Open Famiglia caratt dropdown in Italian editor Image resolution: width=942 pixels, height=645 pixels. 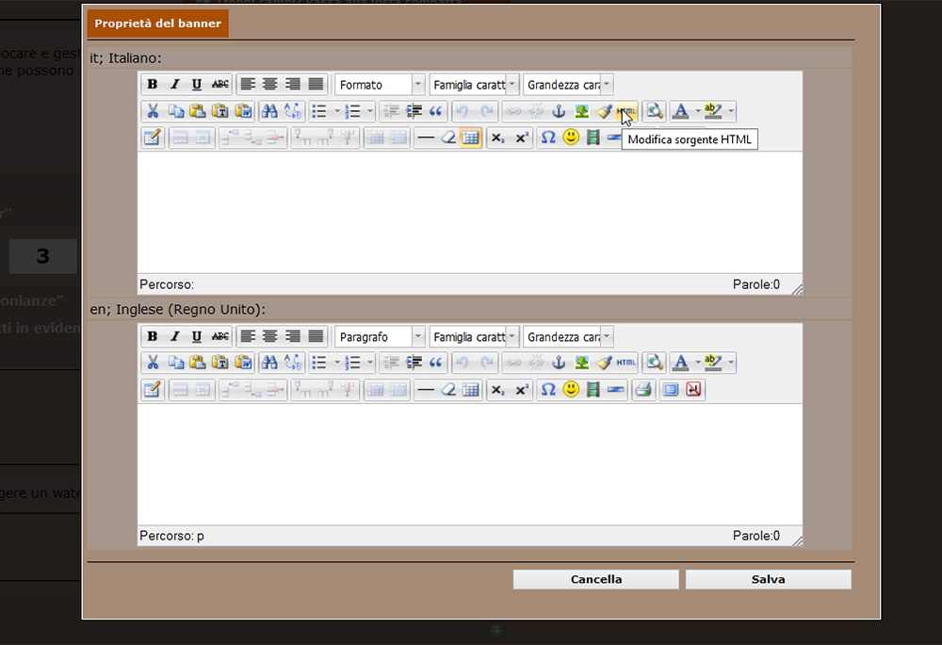point(474,85)
